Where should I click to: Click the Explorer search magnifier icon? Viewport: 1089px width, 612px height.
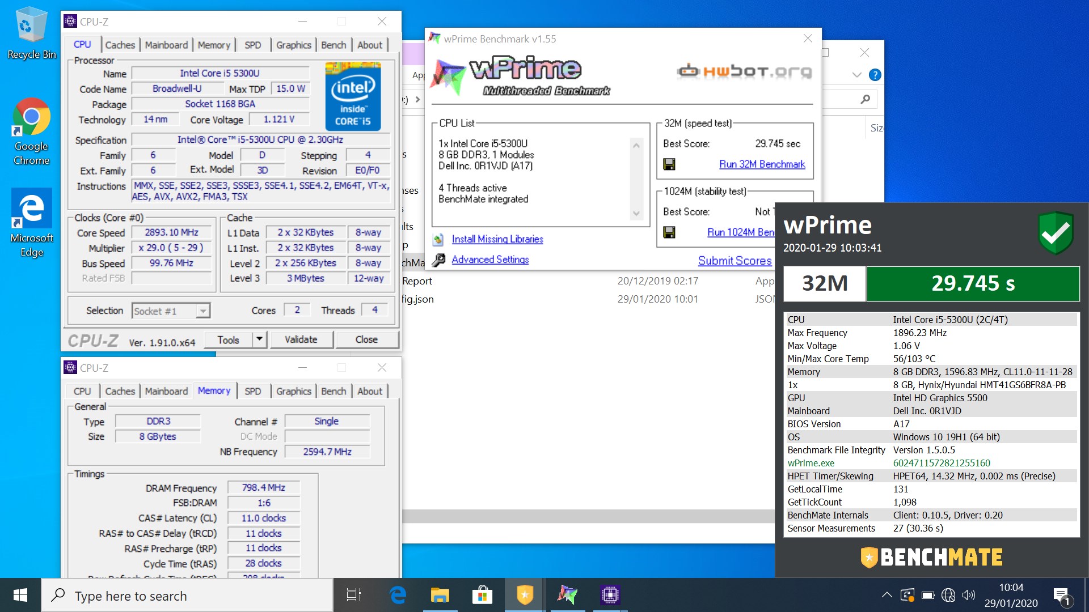pos(865,100)
